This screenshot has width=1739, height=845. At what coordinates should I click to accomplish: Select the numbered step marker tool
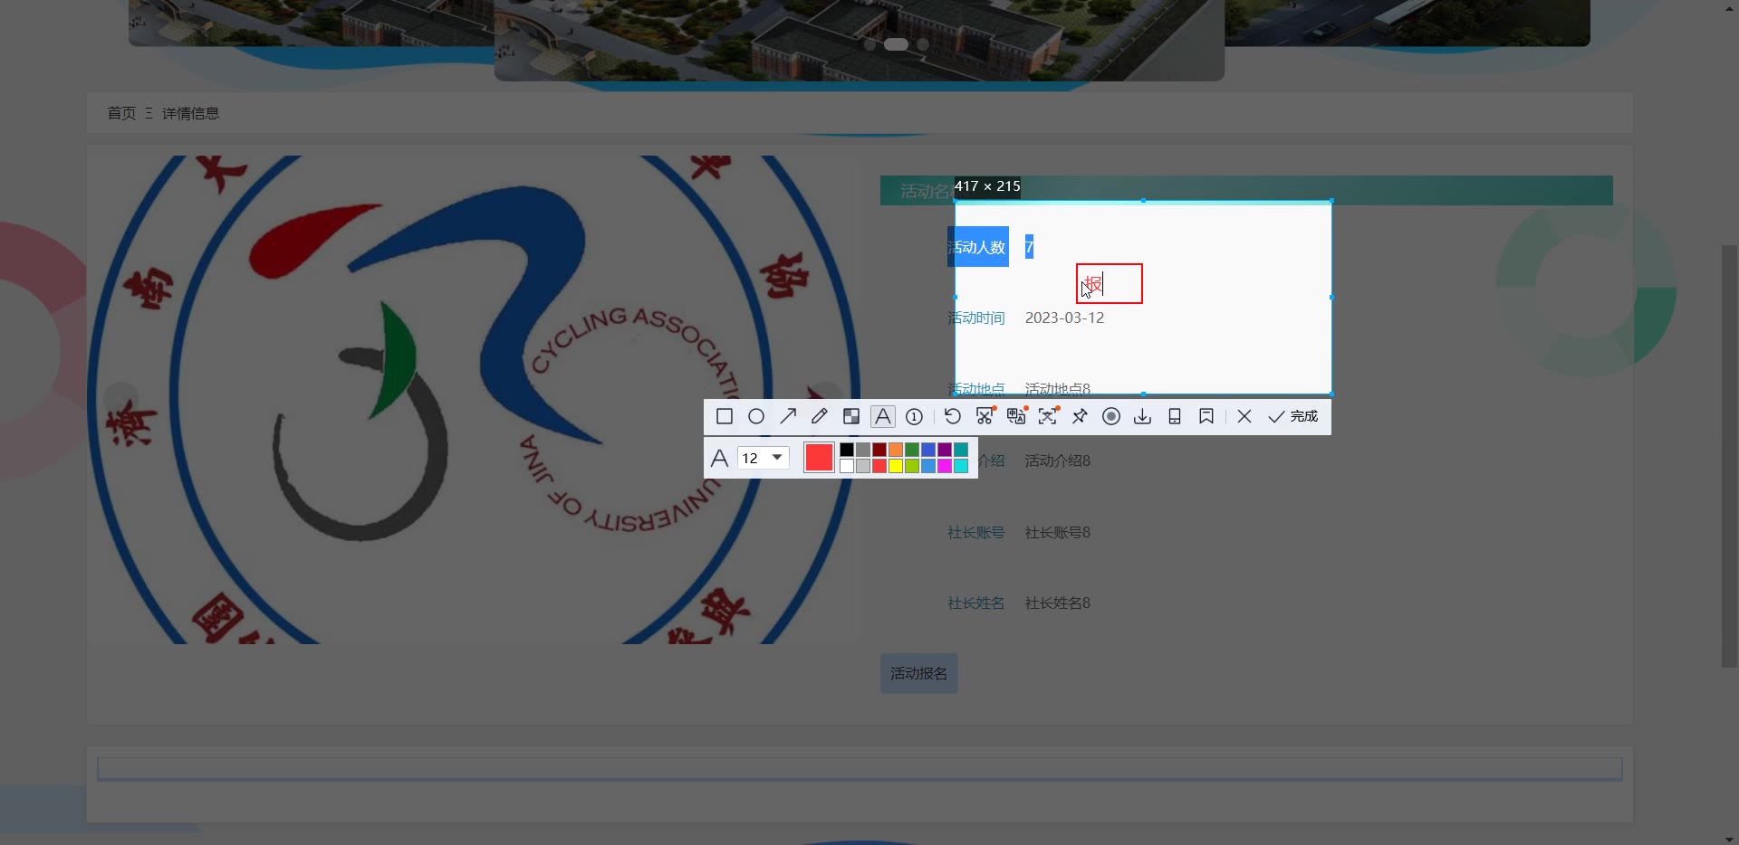pos(915,416)
